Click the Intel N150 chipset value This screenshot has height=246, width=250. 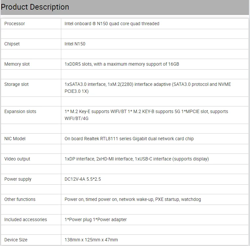(x=75, y=44)
